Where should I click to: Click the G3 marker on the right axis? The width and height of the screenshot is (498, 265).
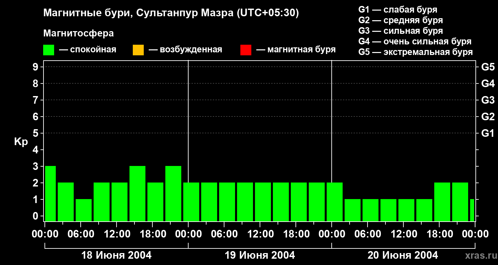[488, 100]
